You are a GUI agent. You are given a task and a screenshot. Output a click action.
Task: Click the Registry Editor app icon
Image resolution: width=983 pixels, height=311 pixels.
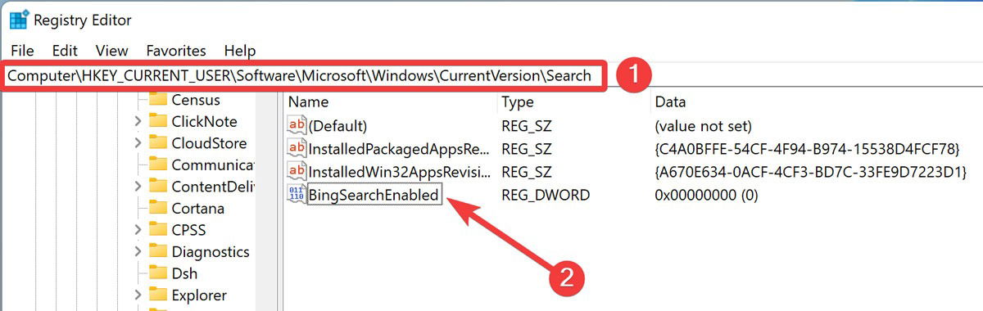(17, 20)
